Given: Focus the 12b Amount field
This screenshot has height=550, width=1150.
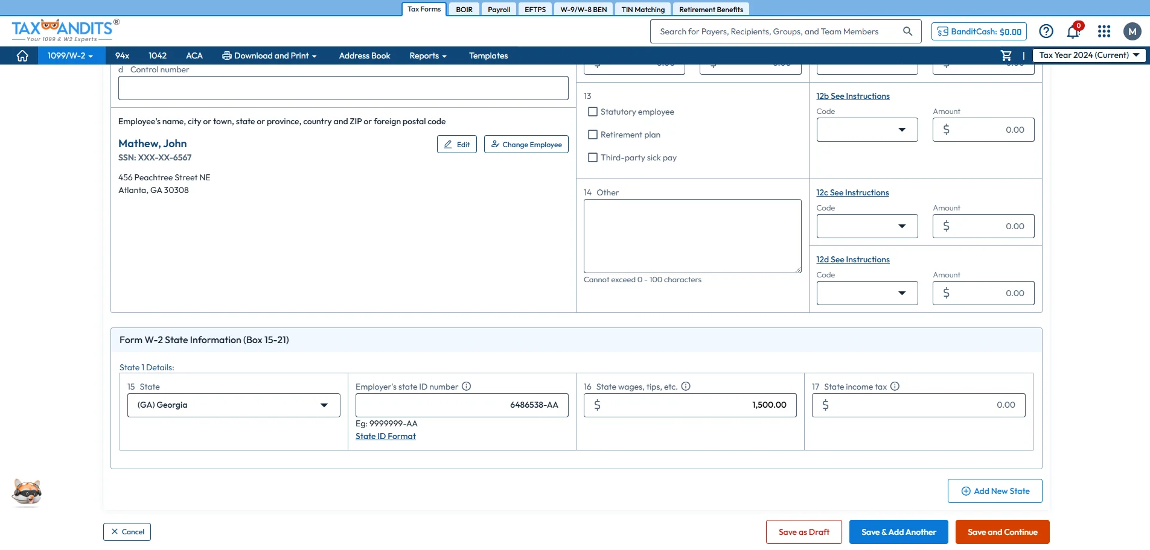Looking at the screenshot, I should click(x=983, y=130).
